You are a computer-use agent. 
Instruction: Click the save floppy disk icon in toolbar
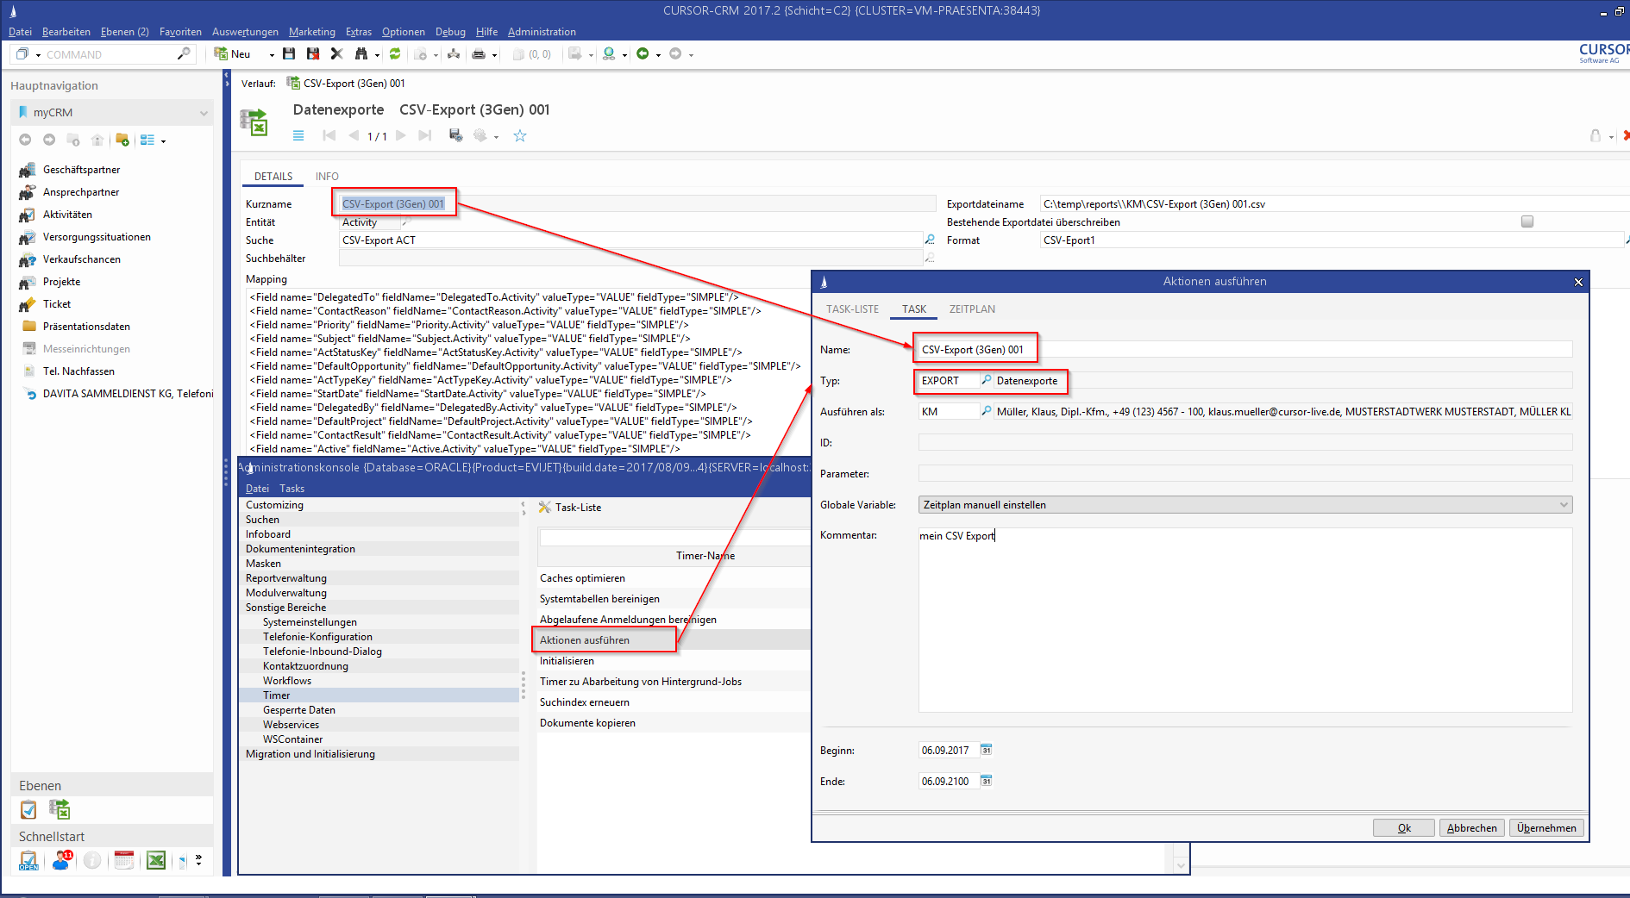tap(289, 53)
